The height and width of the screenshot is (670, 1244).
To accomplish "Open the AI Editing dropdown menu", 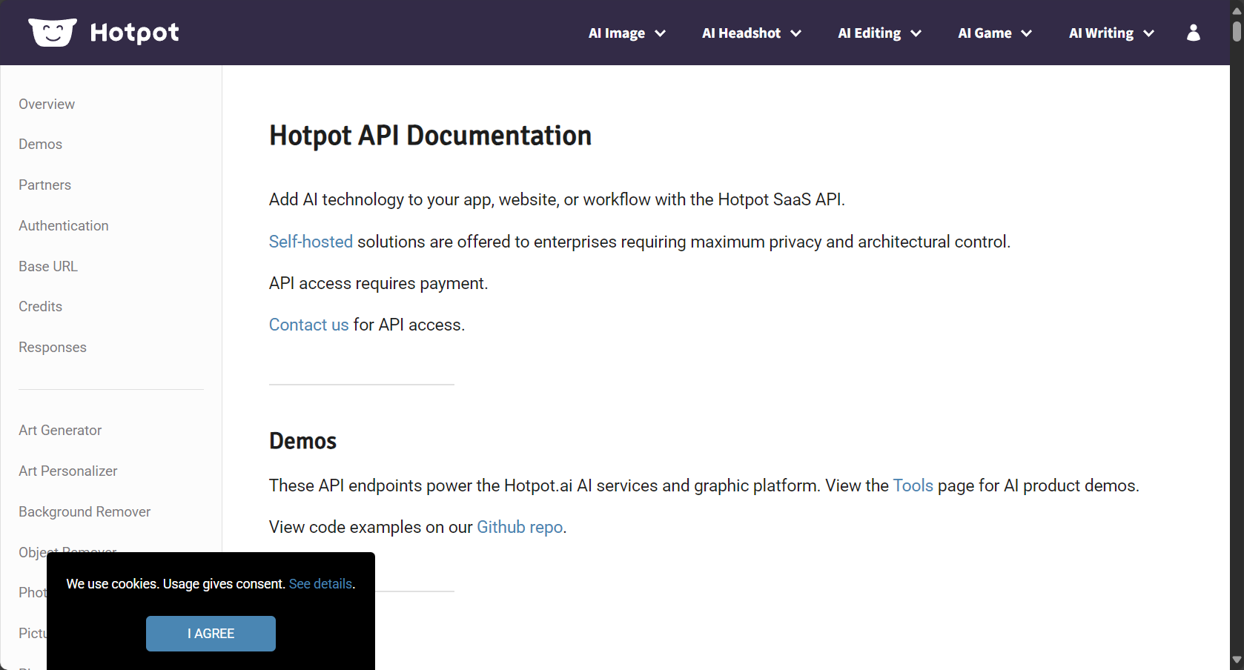I will pyautogui.click(x=880, y=33).
